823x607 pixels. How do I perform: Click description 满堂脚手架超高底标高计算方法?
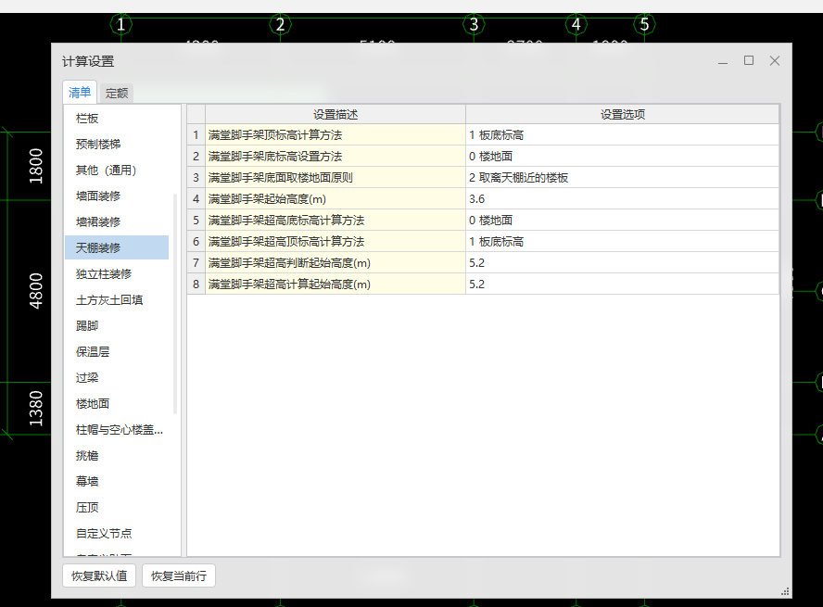click(x=336, y=221)
